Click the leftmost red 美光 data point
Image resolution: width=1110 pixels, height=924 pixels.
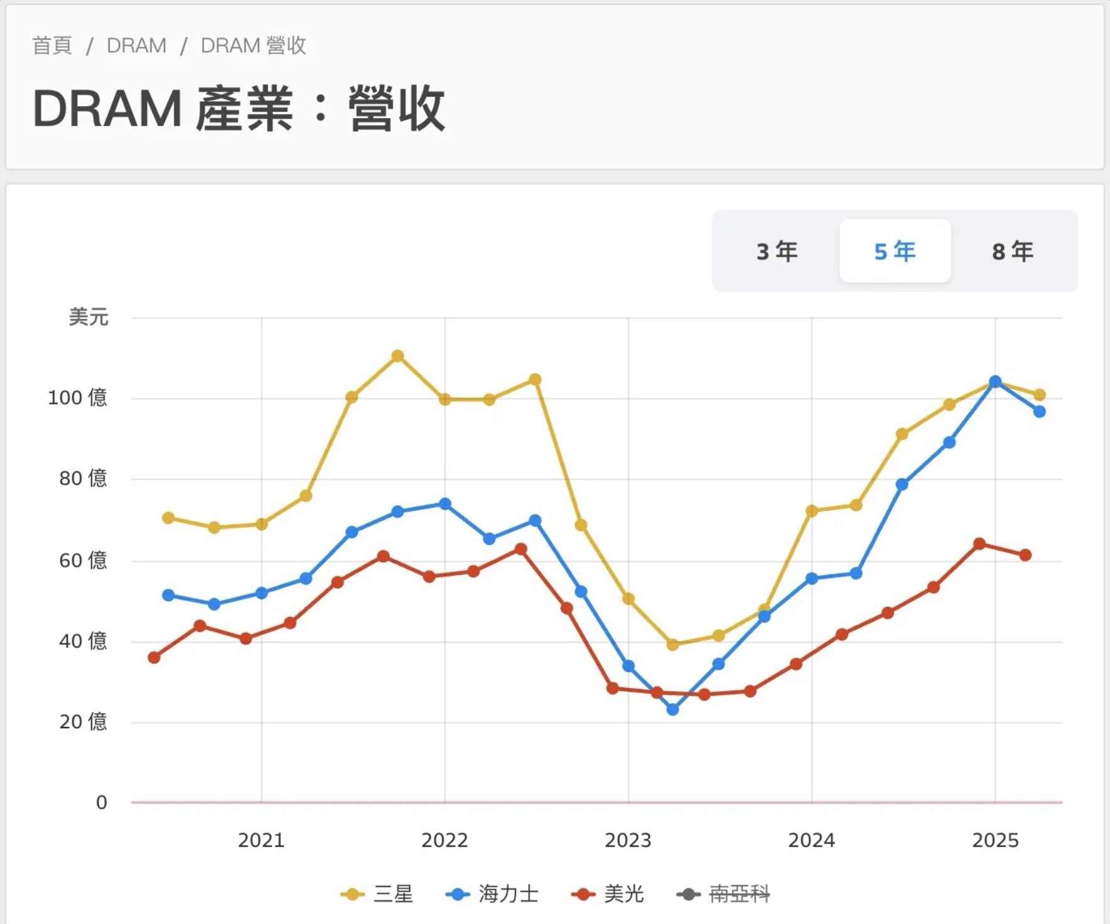point(154,657)
